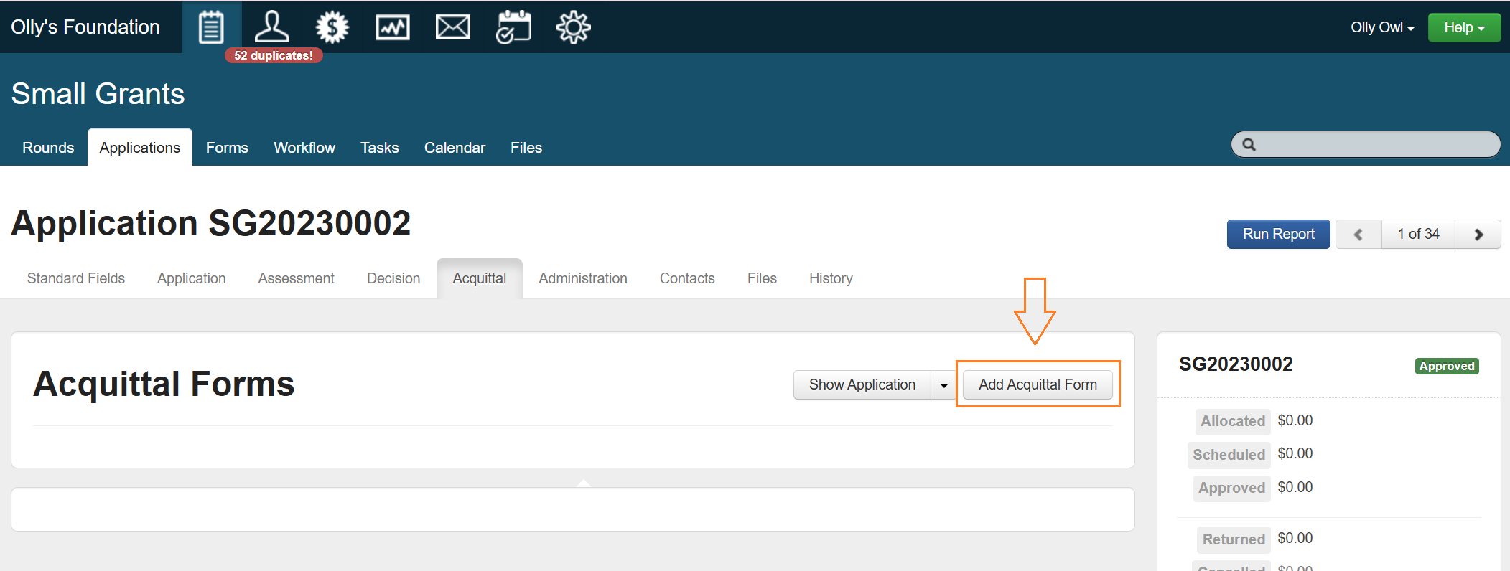
Task: Select the History tab
Action: (x=831, y=278)
